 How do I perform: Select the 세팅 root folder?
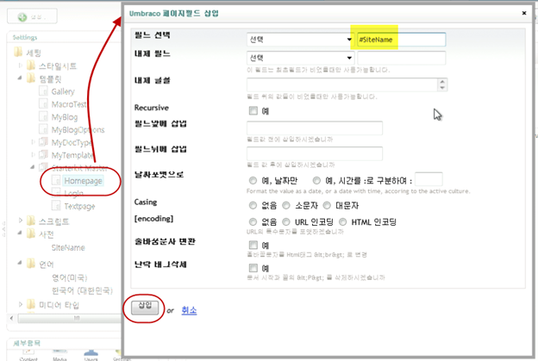point(34,53)
